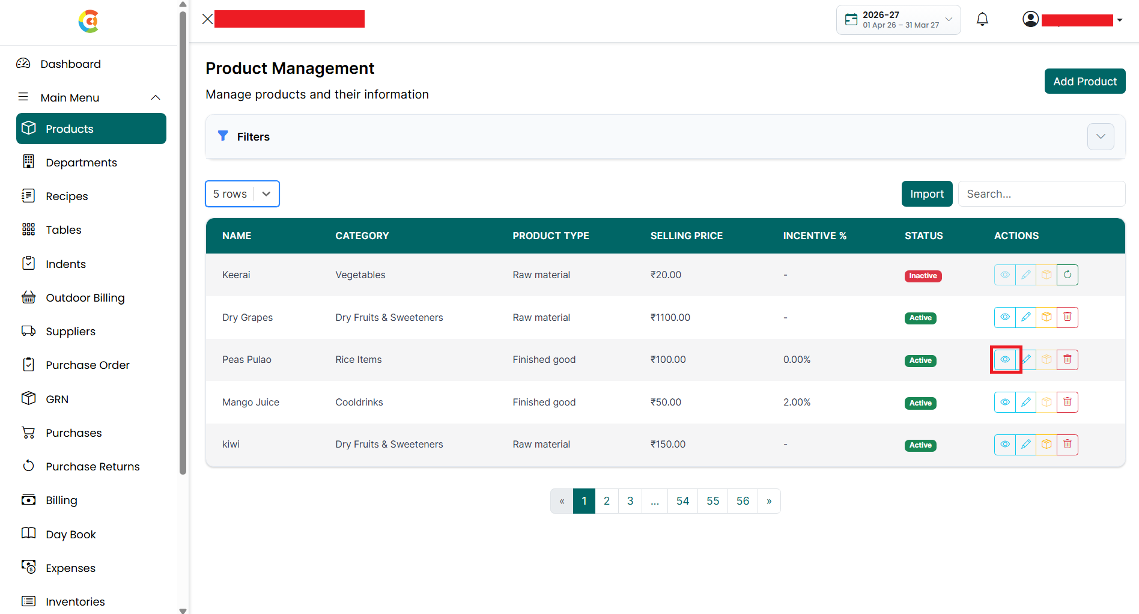Delete the Peas Pulao product
Screen dimensions: 1139x614
[1068, 360]
